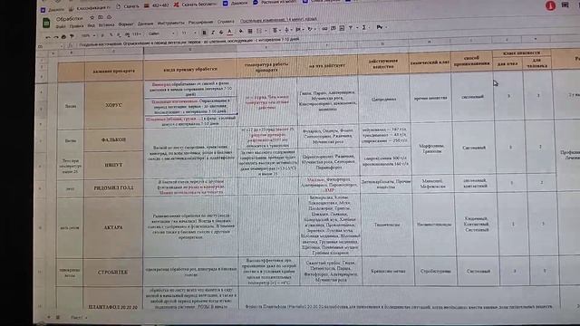Insert a chart
The width and height of the screenshot is (580, 326).
[342, 28]
